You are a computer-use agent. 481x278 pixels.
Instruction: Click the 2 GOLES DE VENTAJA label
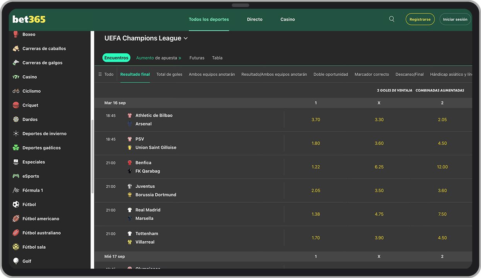coord(394,90)
